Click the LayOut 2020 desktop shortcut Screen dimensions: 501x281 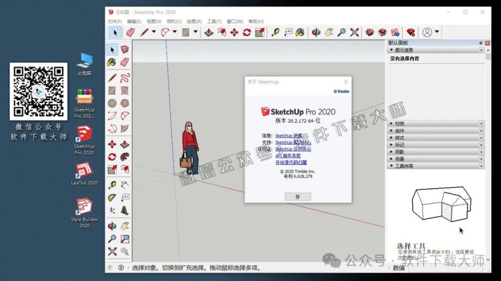(x=84, y=174)
